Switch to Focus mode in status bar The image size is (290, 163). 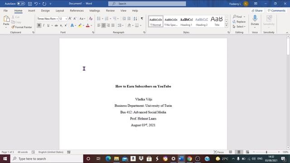(219, 152)
